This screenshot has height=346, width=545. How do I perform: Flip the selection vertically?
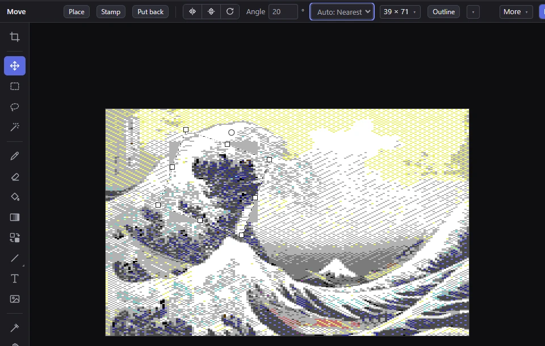click(211, 12)
